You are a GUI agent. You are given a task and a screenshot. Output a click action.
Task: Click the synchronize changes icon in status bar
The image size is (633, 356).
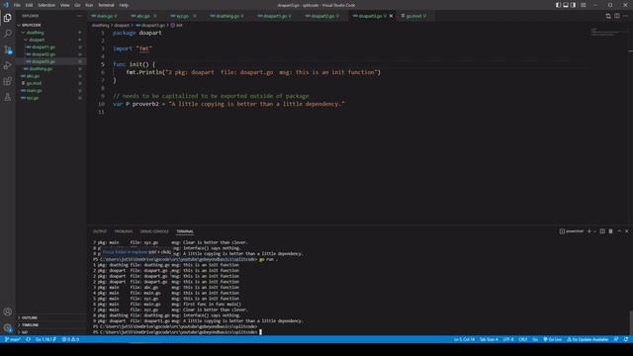tap(29, 339)
